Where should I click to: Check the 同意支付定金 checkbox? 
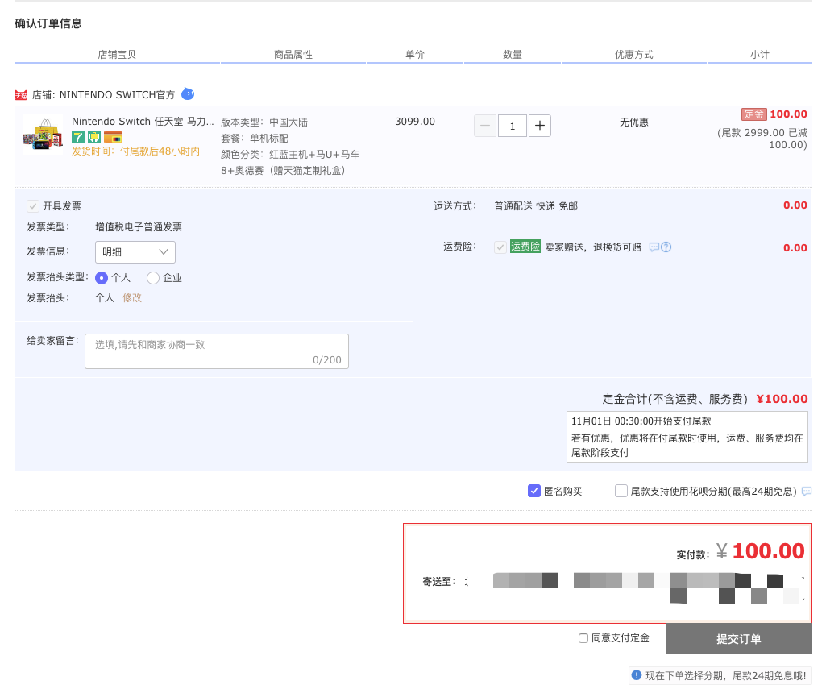click(583, 638)
